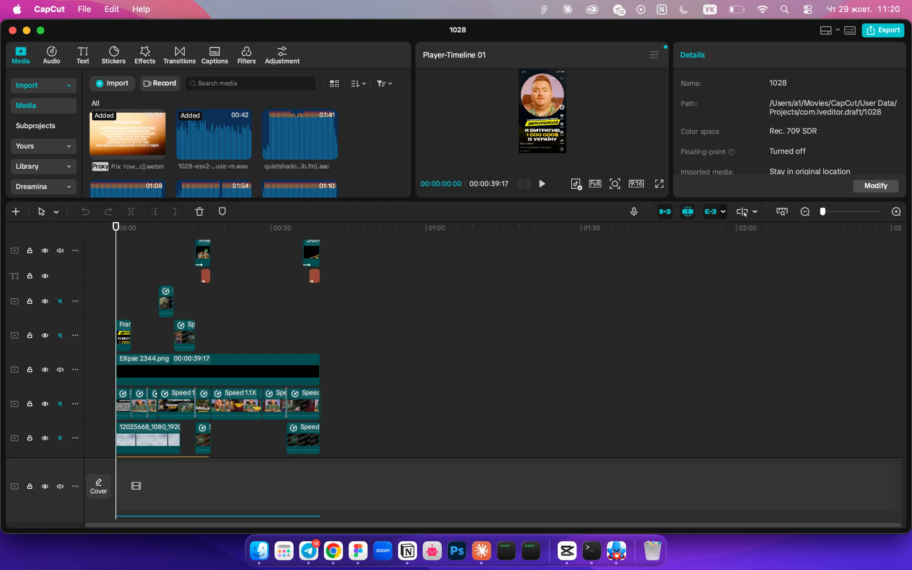Open the Captions panel

pos(215,55)
